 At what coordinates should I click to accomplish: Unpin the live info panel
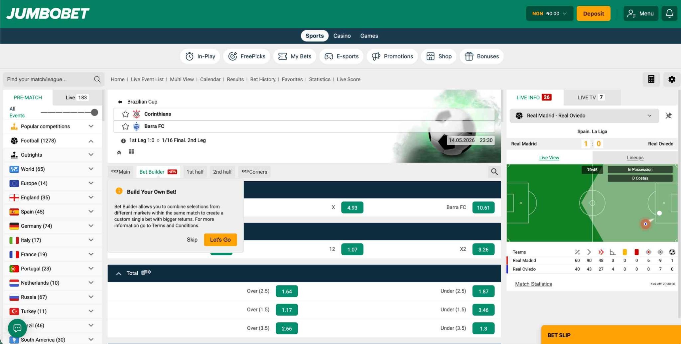[668, 116]
